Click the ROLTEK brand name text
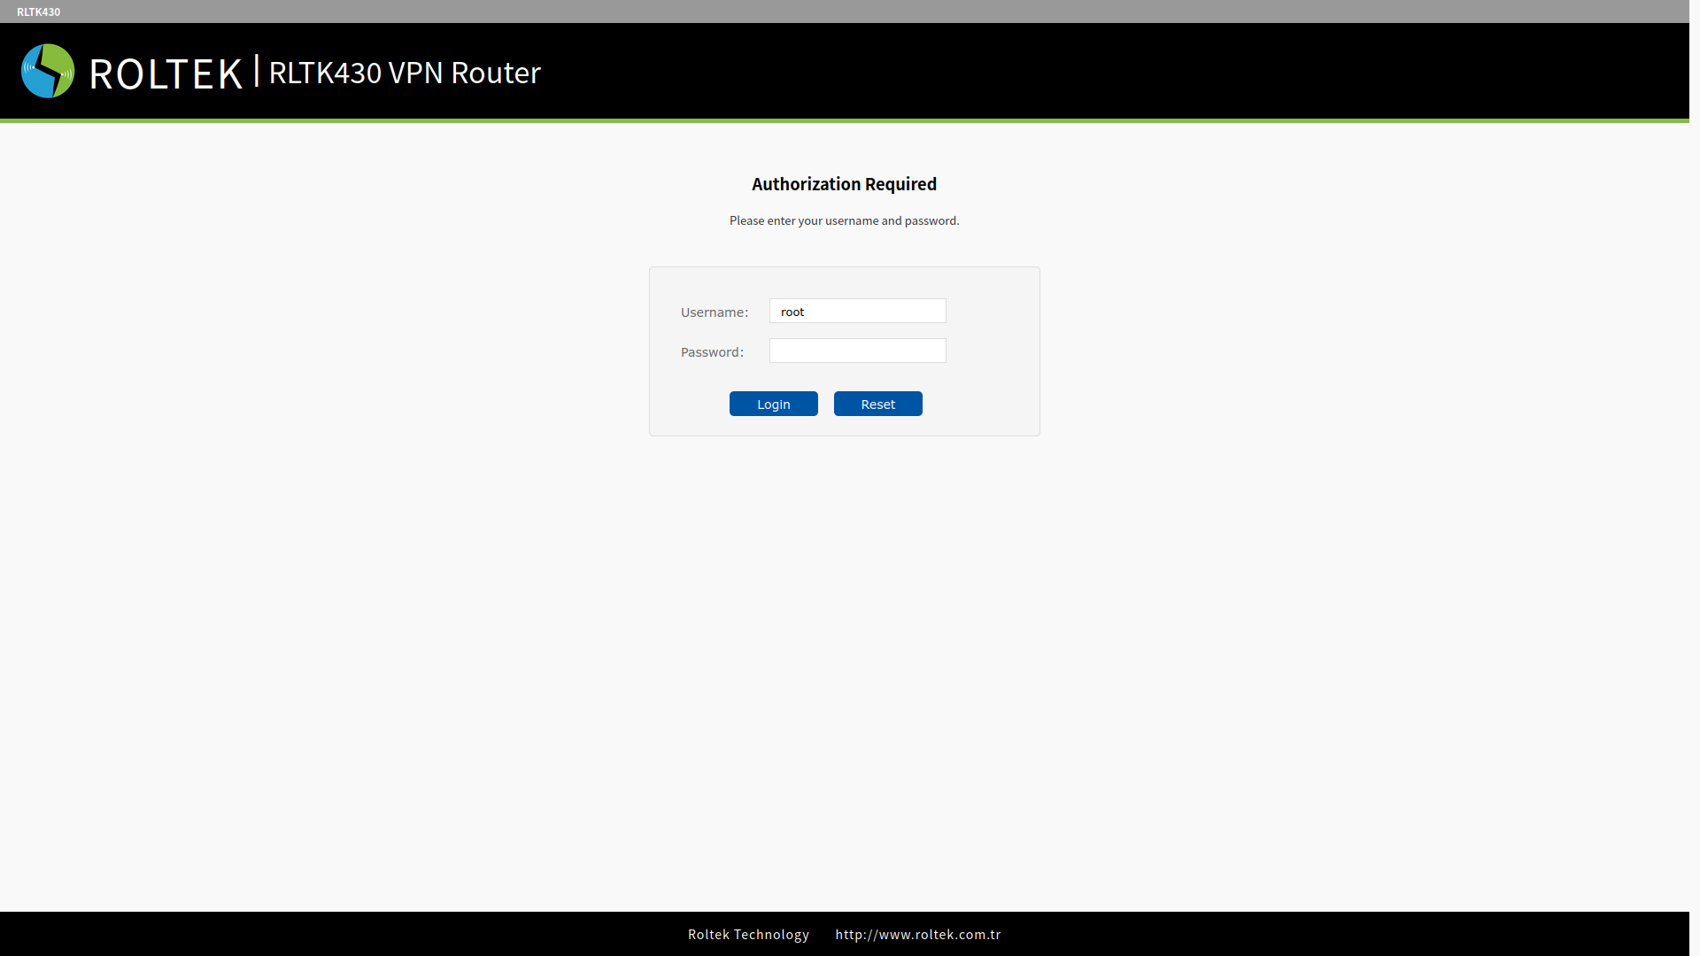This screenshot has height=956, width=1700. (x=166, y=73)
